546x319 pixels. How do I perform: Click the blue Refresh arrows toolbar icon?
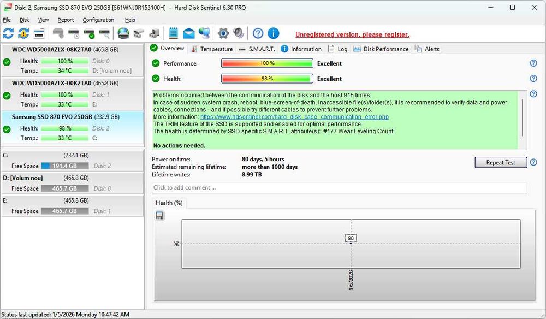[8, 33]
